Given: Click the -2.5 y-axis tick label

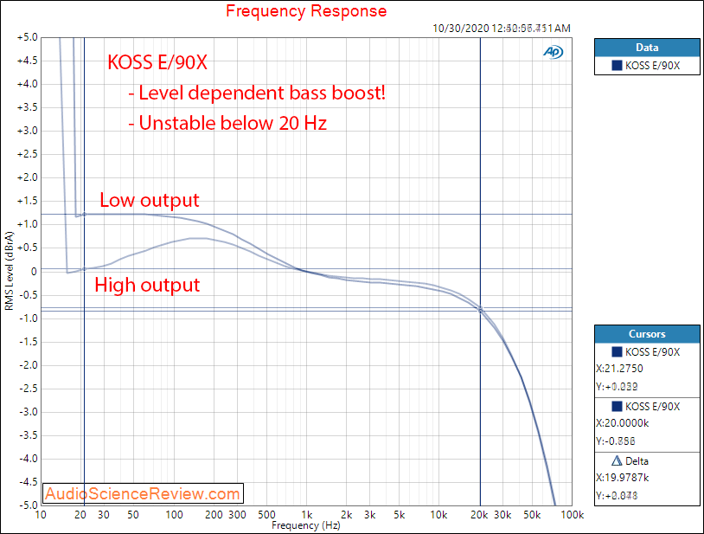Looking at the screenshot, I should tap(29, 389).
